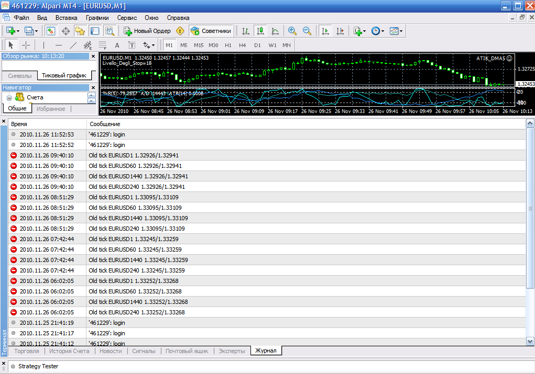Image resolution: width=535 pixels, height=374 pixels.
Task: Click the Советники button
Action: click(x=211, y=31)
